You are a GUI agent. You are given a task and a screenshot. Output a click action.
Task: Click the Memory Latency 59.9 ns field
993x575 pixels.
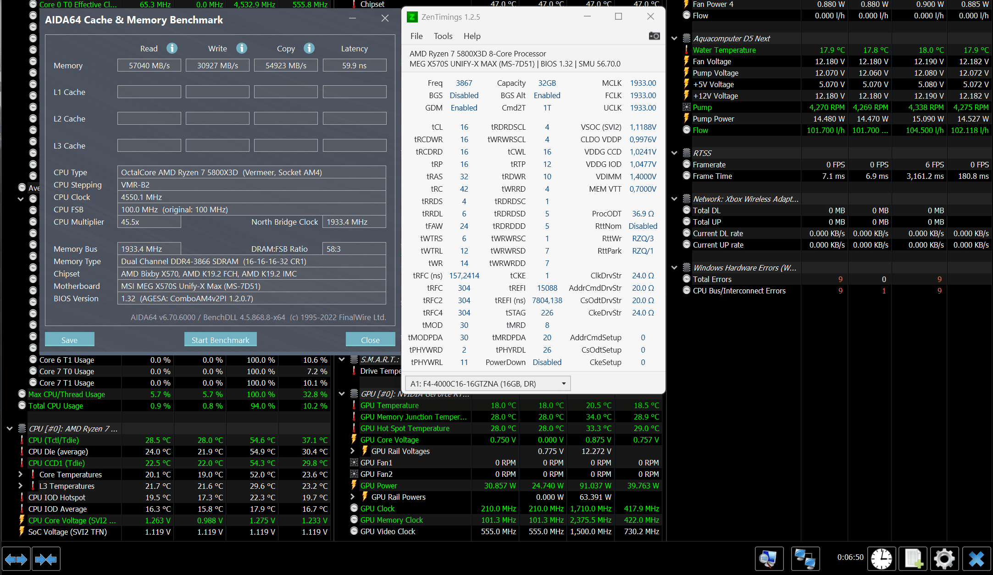tap(355, 65)
